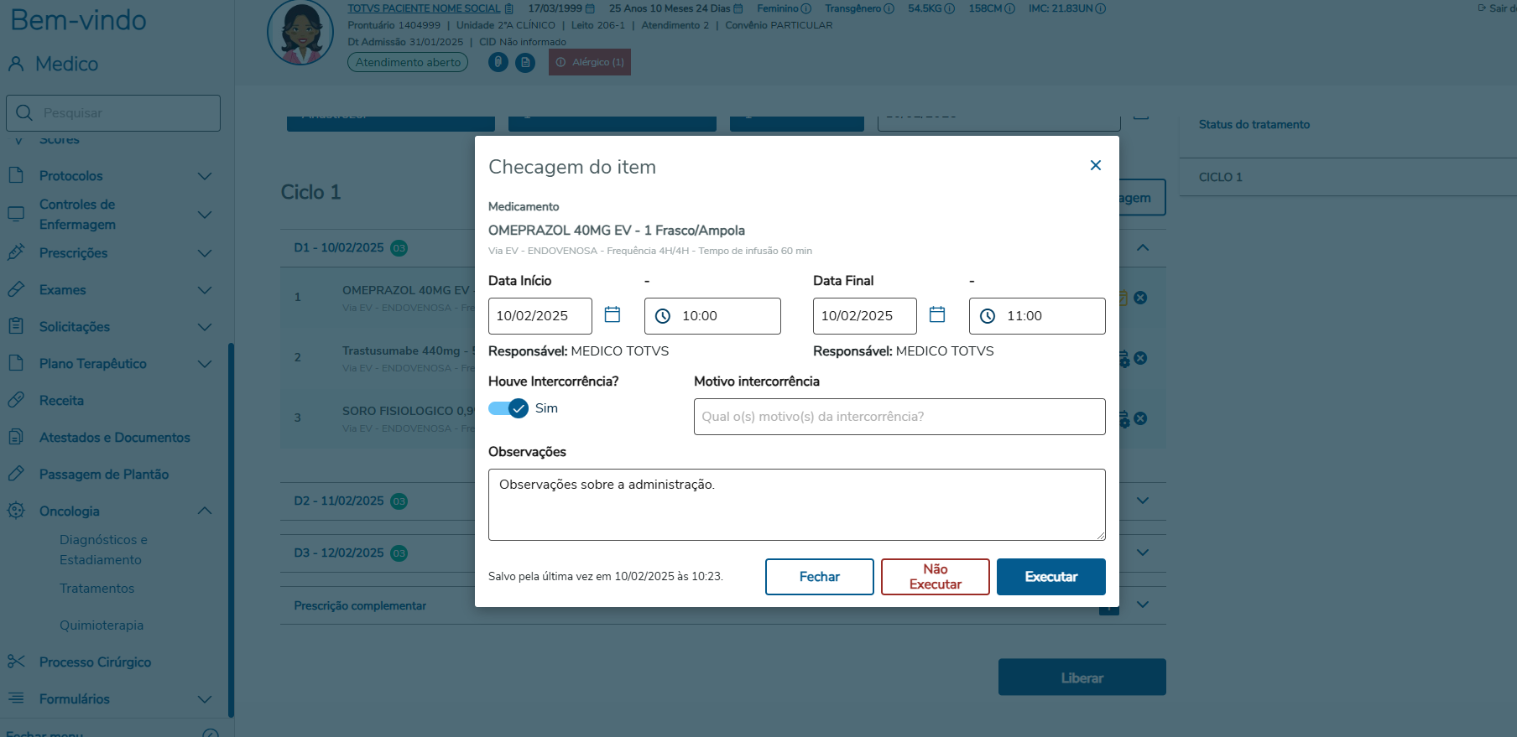Image resolution: width=1517 pixels, height=737 pixels.
Task: Click the patient avatar picture
Action: [x=300, y=34]
